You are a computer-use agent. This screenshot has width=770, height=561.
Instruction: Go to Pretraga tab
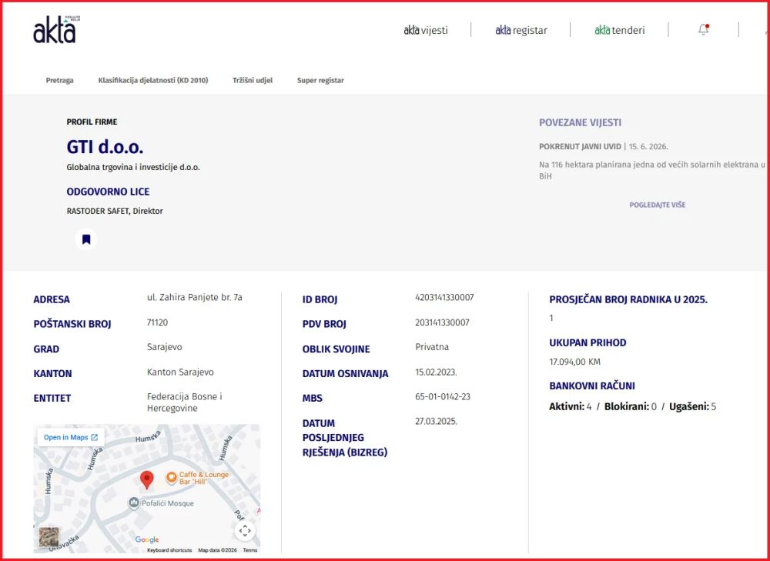pyautogui.click(x=60, y=81)
